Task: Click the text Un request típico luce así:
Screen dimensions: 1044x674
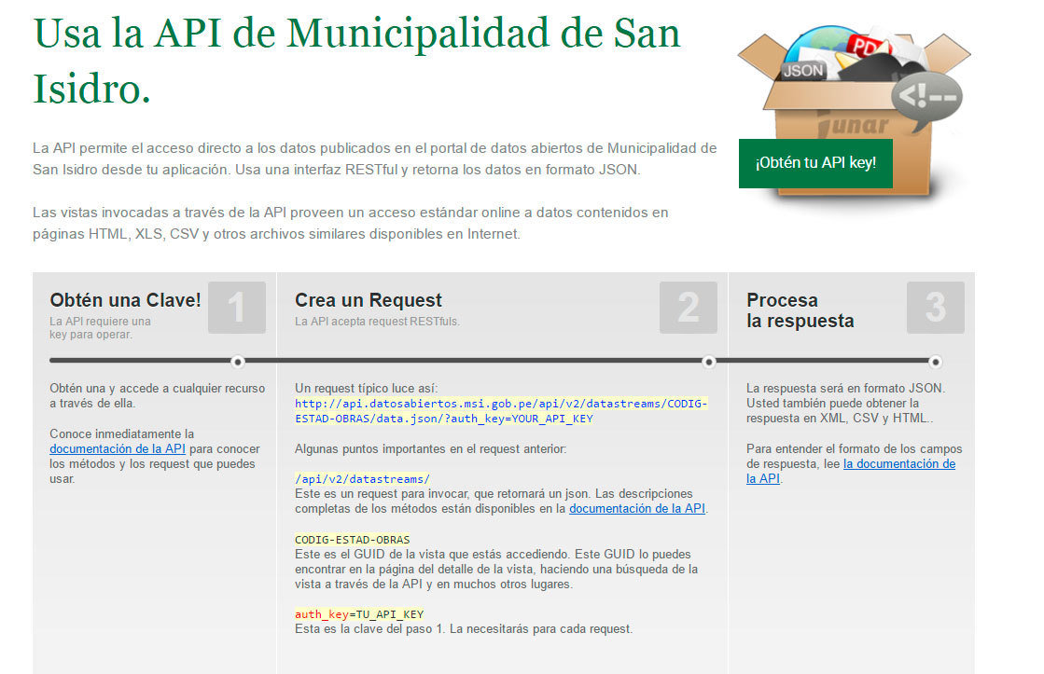Action: click(367, 389)
